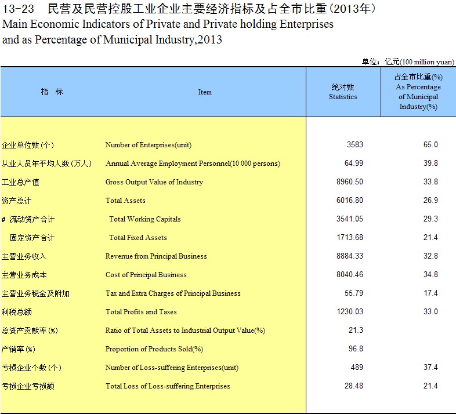456x414 pixels.
Task: Click the 'Cost of Principal Business' percentage 34.8
Action: [430, 275]
